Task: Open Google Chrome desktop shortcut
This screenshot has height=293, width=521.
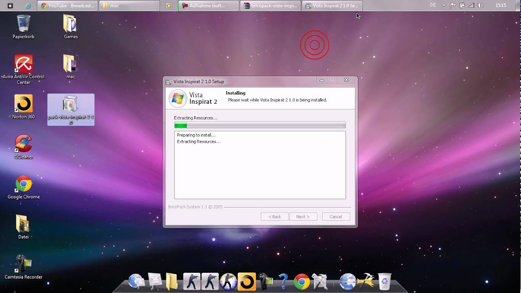Action: click(x=23, y=187)
